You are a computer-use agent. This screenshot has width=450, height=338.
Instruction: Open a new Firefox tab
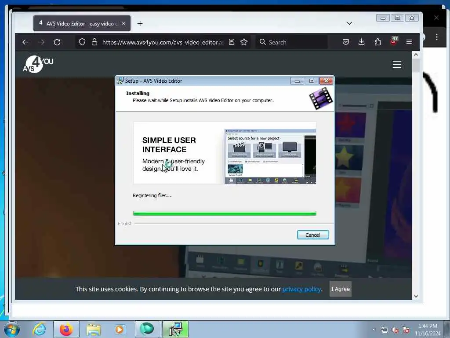pyautogui.click(x=140, y=24)
